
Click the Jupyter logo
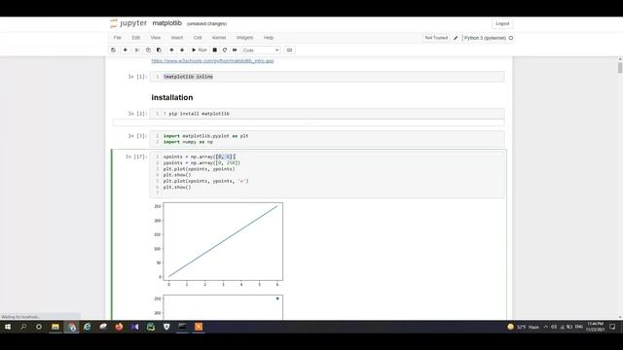[x=128, y=23]
